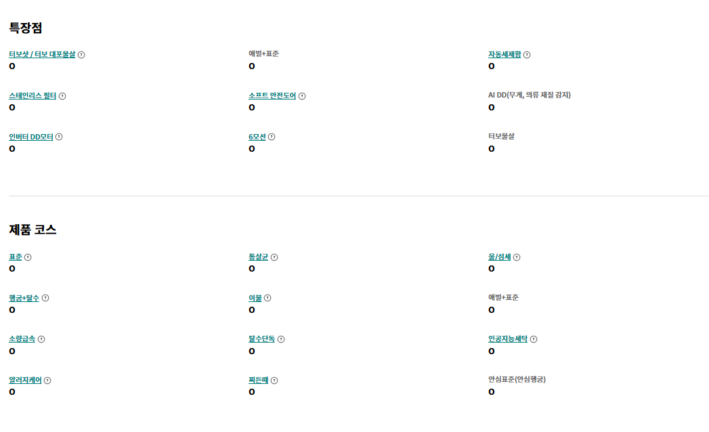Click the 이불 course link
The width and height of the screenshot is (709, 432).
(255, 298)
